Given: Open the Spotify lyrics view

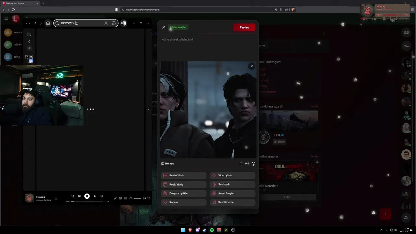Looking at the screenshot, I should (115, 198).
